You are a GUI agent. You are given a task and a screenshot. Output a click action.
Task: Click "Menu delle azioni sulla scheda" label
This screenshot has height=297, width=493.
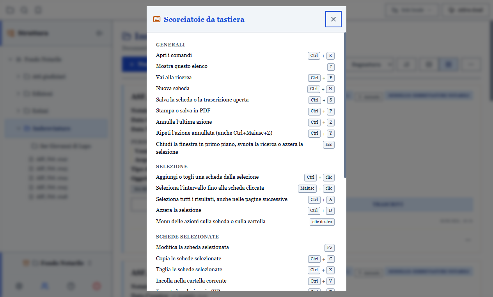tap(211, 222)
